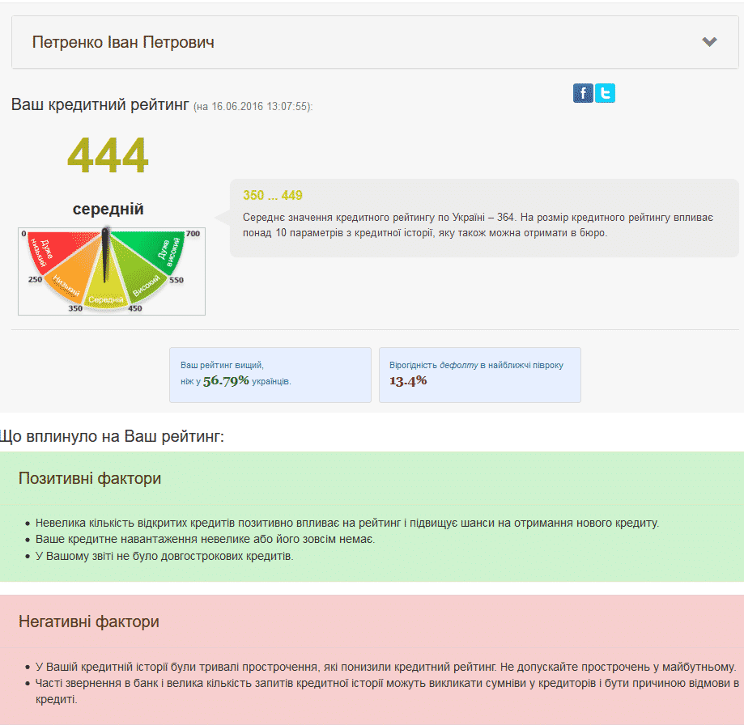This screenshot has height=725, width=744.
Task: Click the yellow 'Середній' gauge segment
Action: click(x=105, y=293)
